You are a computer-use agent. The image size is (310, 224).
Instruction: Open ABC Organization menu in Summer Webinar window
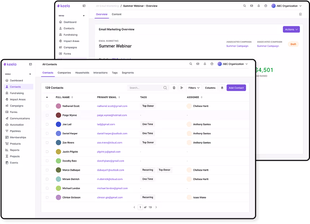tap(287, 6)
